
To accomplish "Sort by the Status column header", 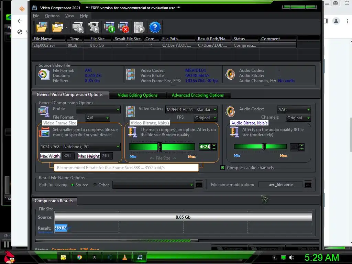I will 245,38.
